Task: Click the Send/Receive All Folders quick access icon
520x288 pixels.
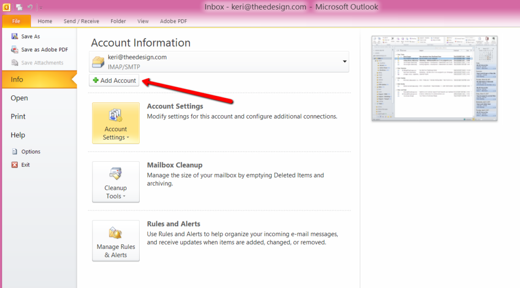Action: pyautogui.click(x=19, y=7)
